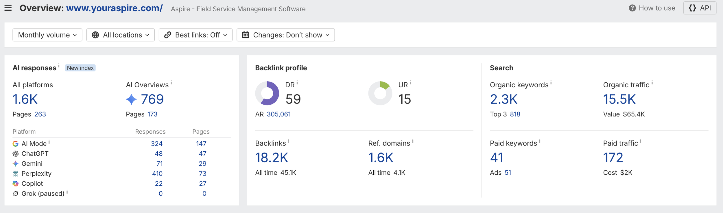Click the AI Overviews Pages 173 link
This screenshot has width=723, height=213.
pyautogui.click(x=152, y=114)
